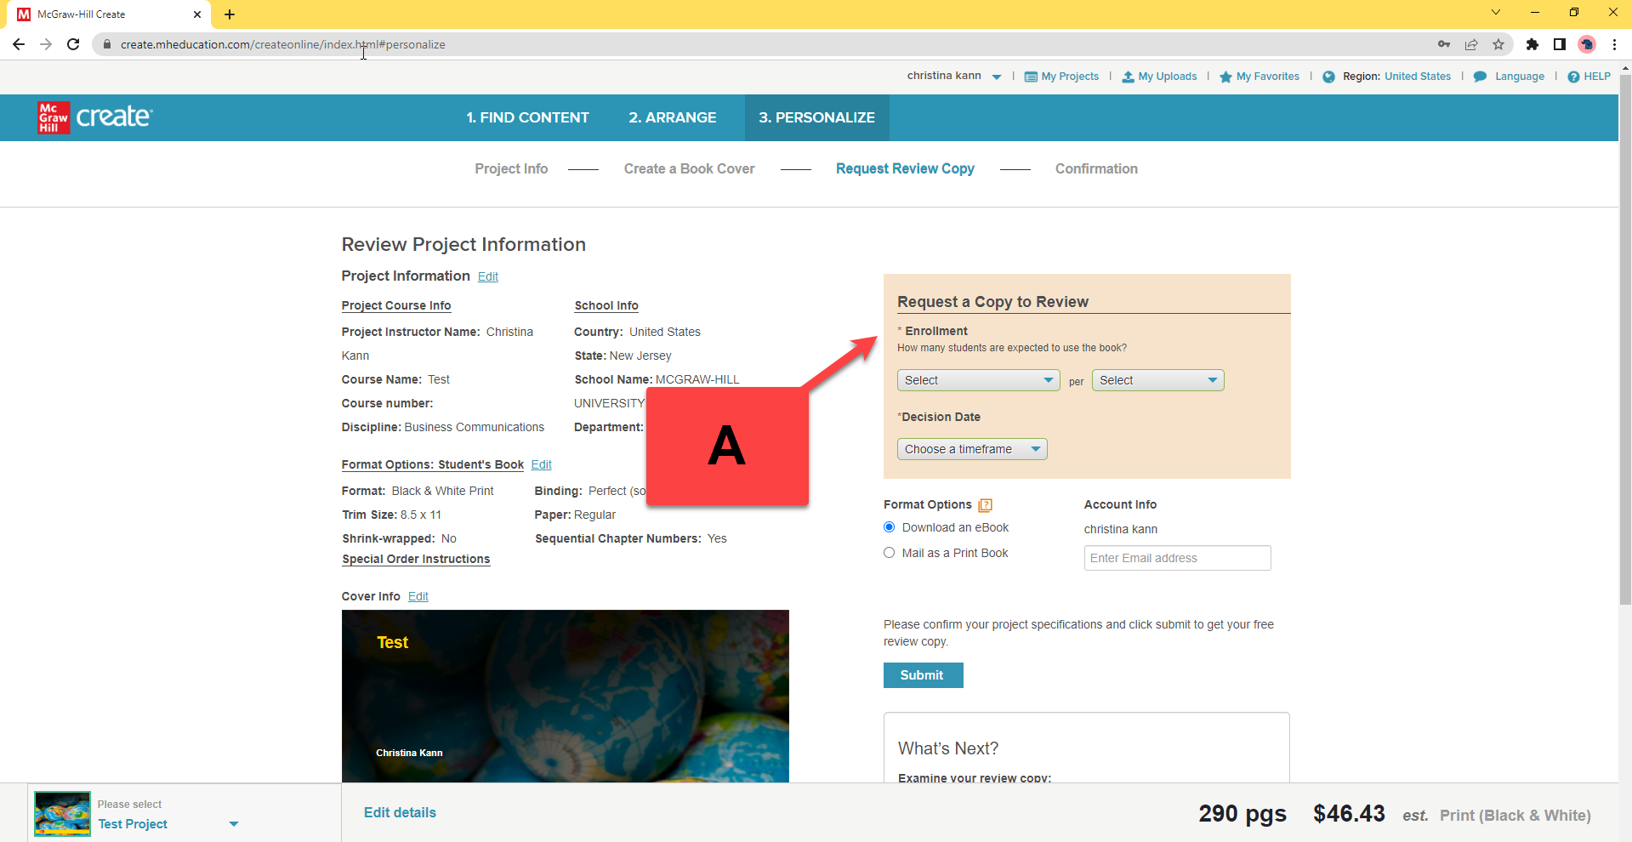Click the Test book cover preview
This screenshot has width=1632, height=842.
click(565, 695)
